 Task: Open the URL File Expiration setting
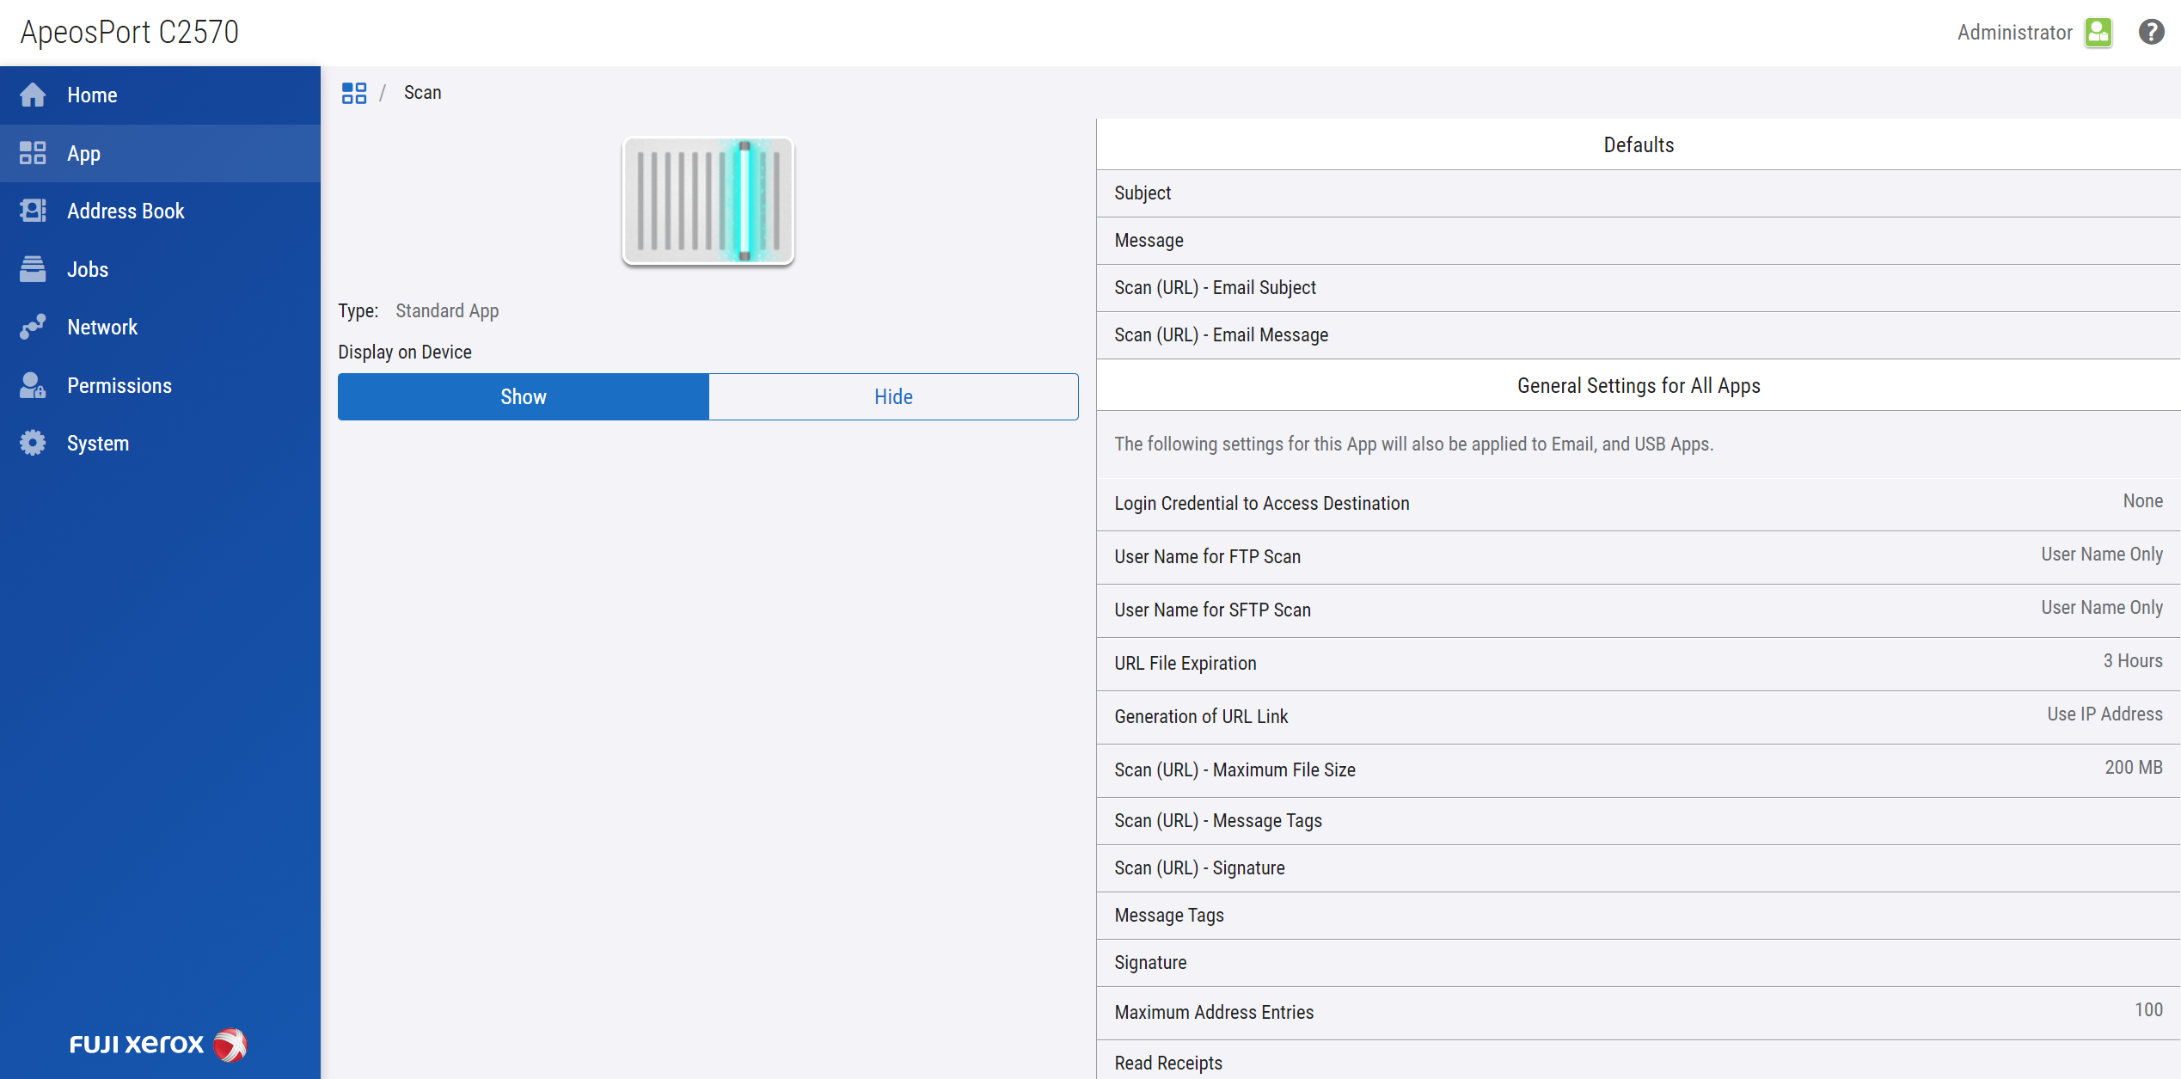1638,664
